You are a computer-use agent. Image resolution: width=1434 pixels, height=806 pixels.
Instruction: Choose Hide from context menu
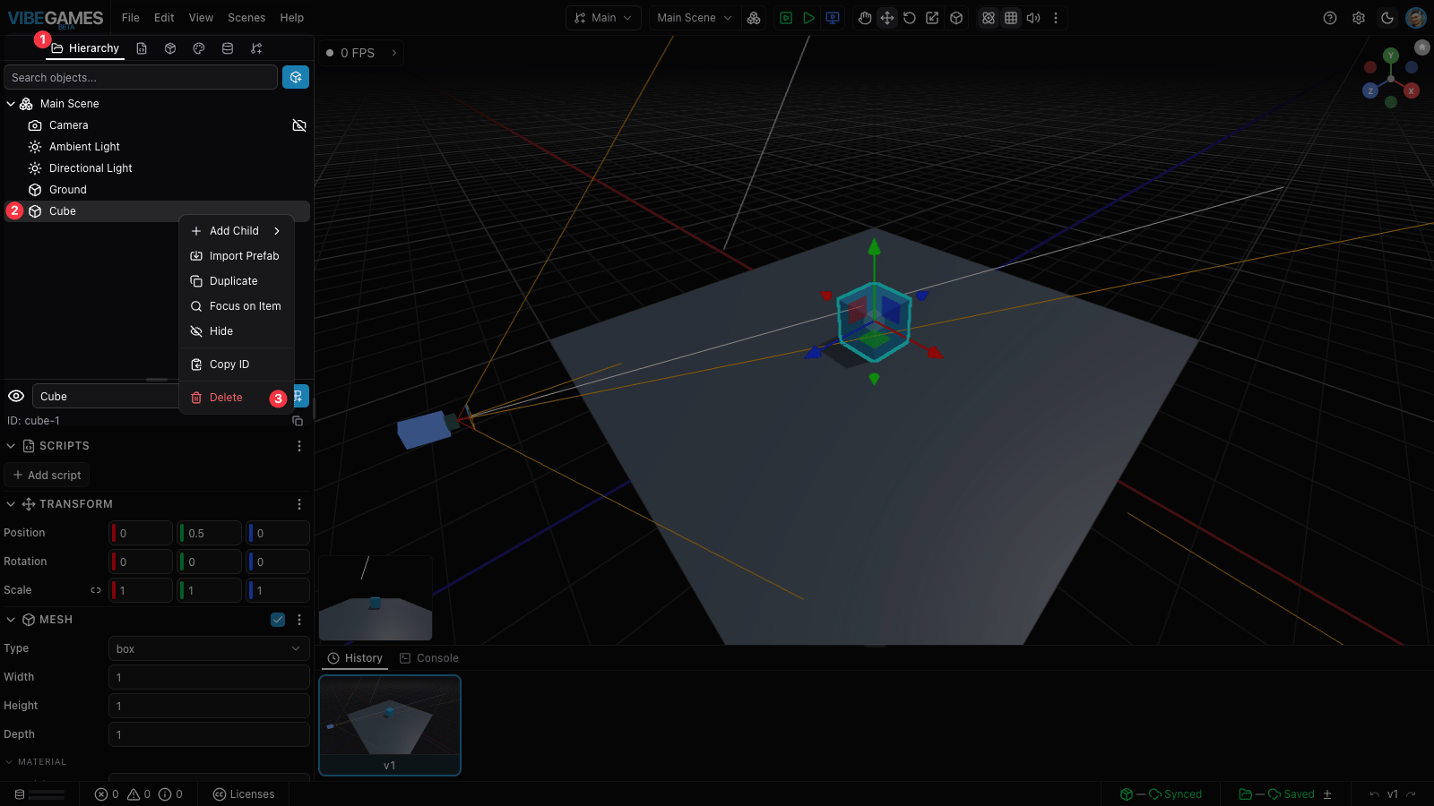tap(237, 331)
